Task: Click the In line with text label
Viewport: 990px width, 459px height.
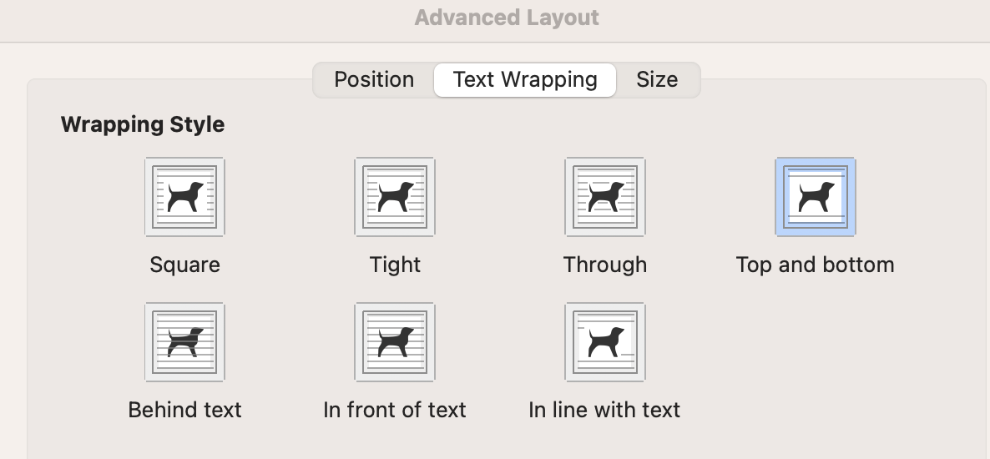Action: point(604,411)
